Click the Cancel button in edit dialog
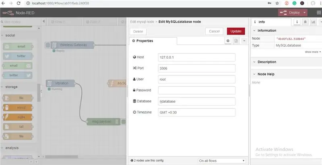 click(x=214, y=31)
